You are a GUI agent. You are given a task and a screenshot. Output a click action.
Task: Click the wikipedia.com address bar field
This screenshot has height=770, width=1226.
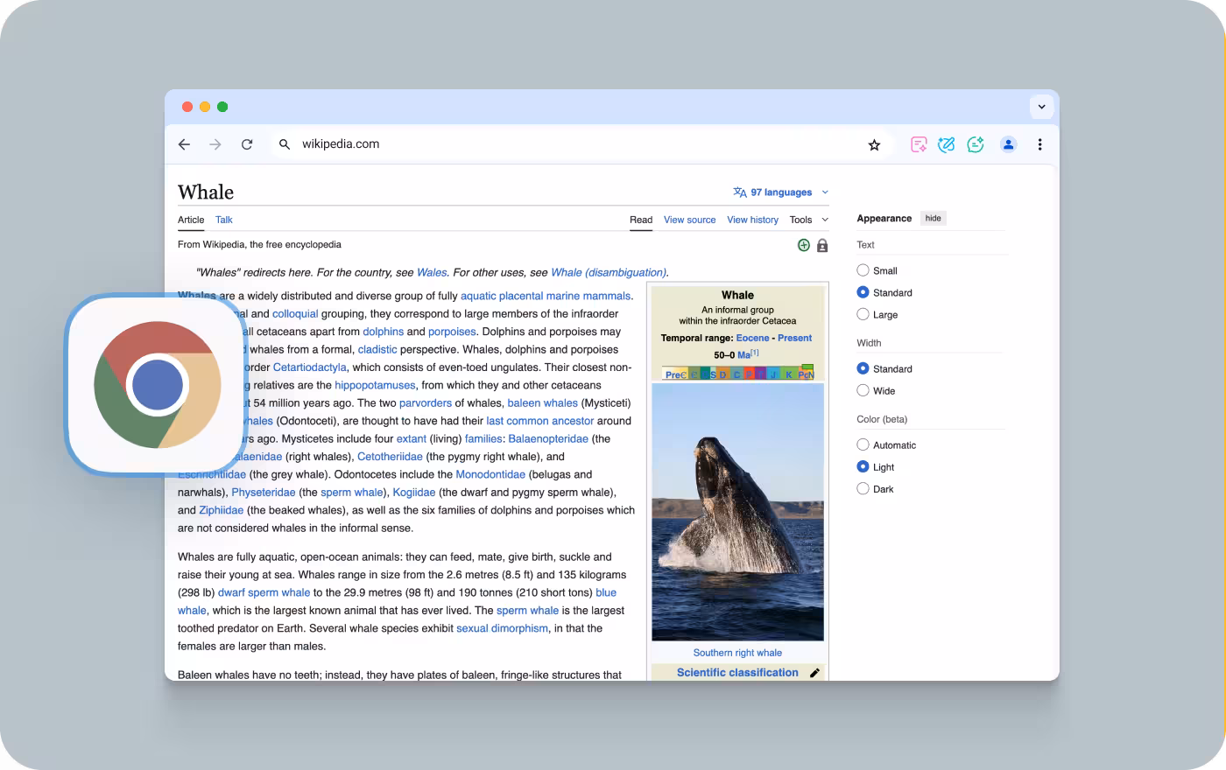pyautogui.click(x=582, y=144)
